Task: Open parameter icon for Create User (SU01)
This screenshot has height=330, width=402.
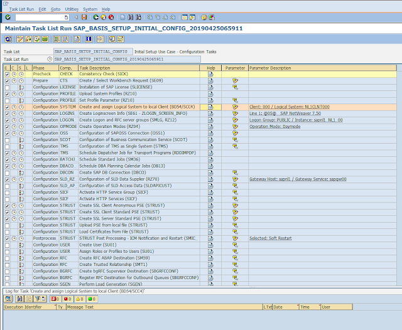Action: [x=235, y=245]
